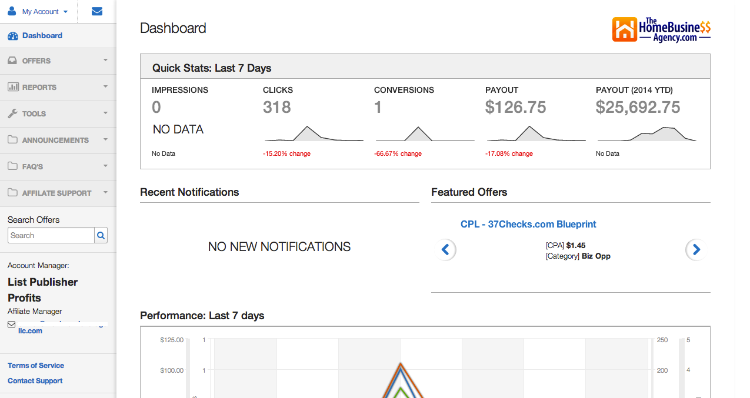Expand the FAQ's menu arrow

coord(105,166)
